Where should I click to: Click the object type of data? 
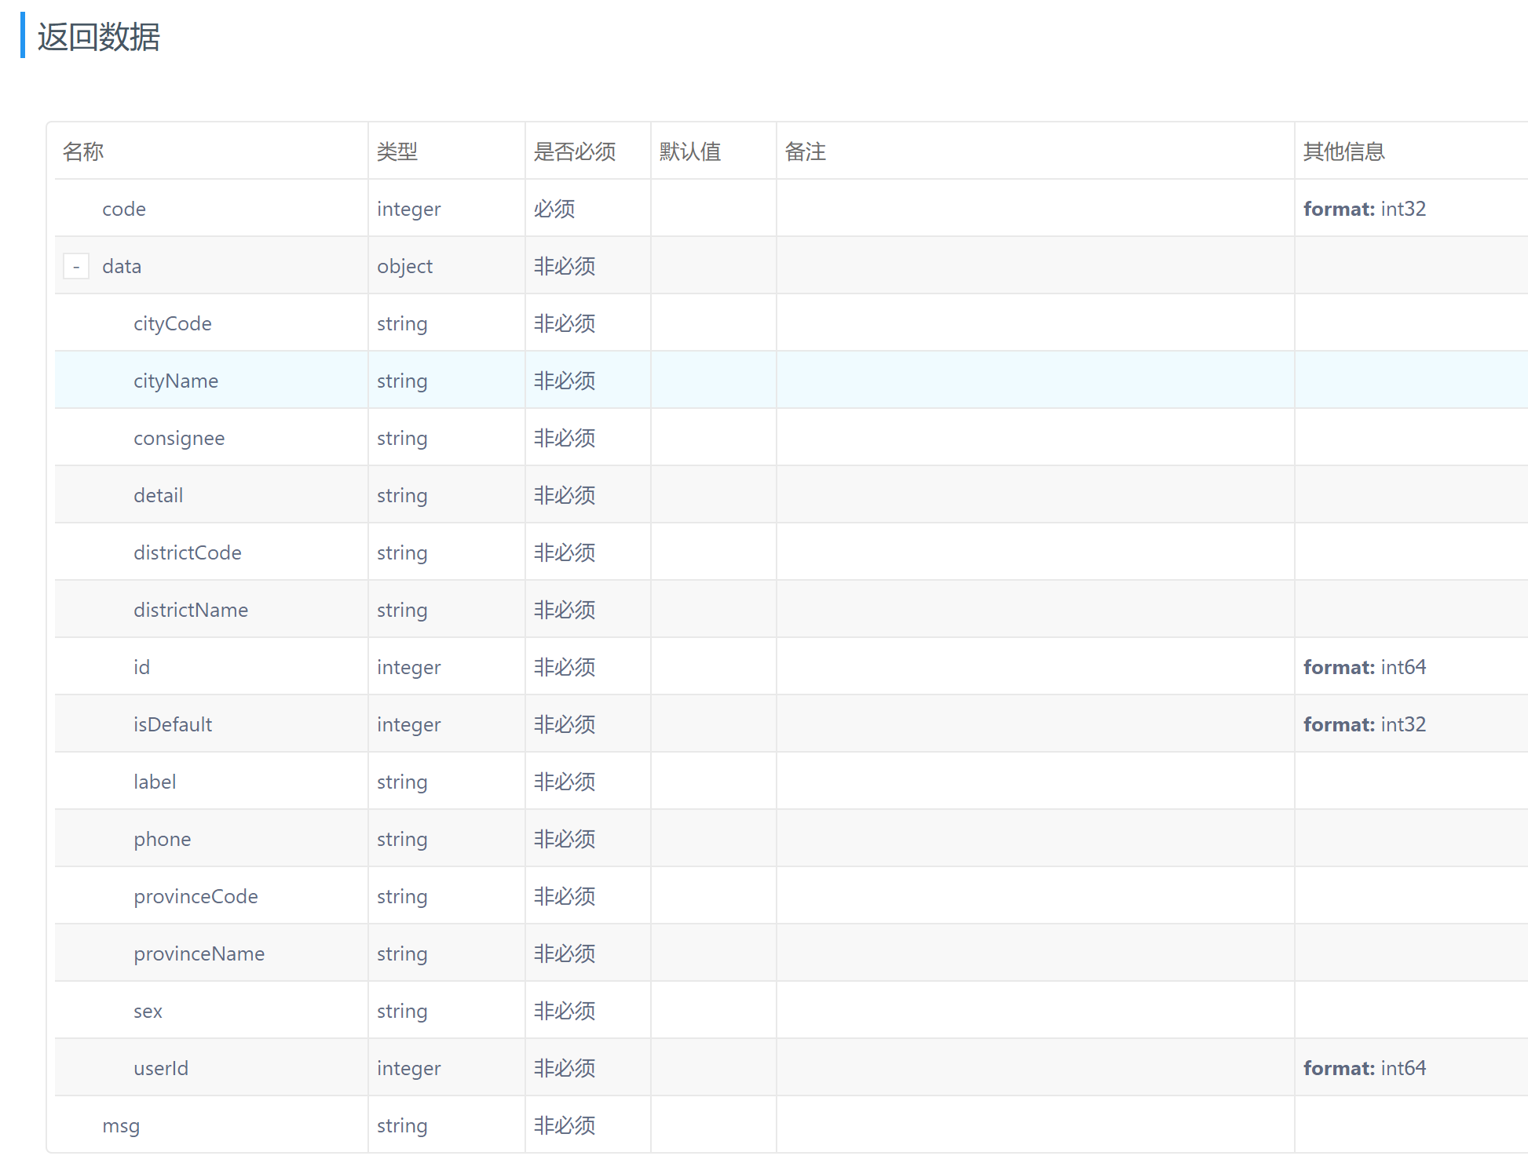coord(404,267)
